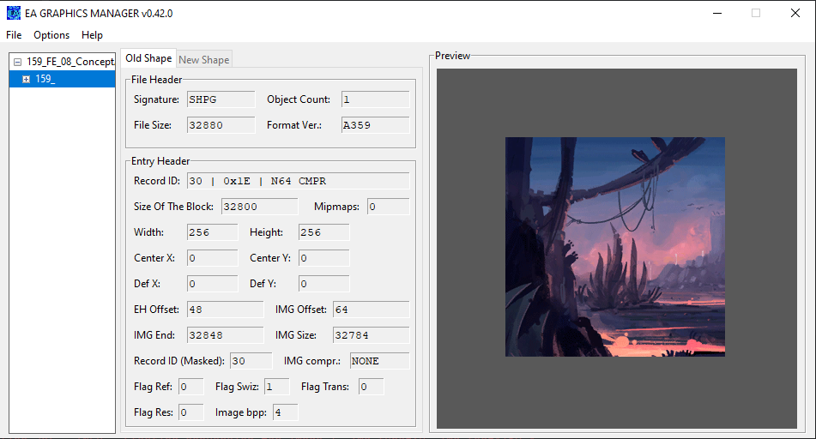
Task: Click the Height field showing 256
Action: (323, 232)
